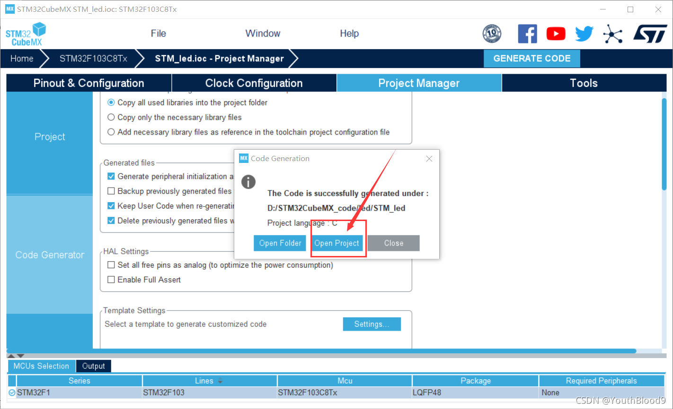
Task: Select the Project Manager tab
Action: point(419,83)
